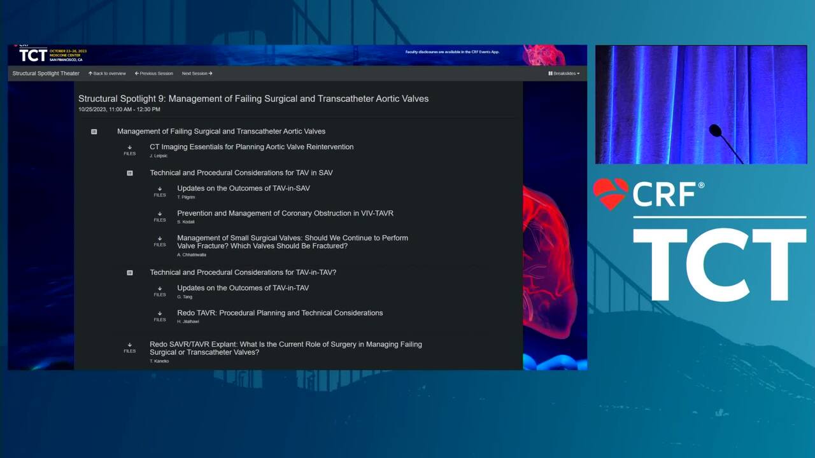This screenshot has height=458, width=815.
Task: Download files for Redo TAVR talk
Action: pyautogui.click(x=160, y=316)
